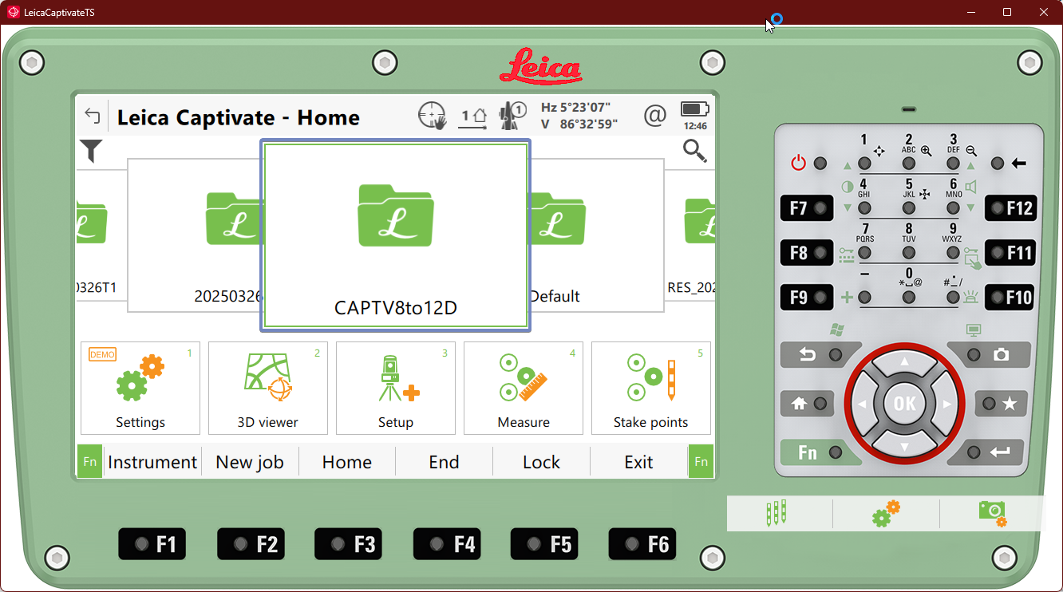Click the Lock softkey
This screenshot has height=592, width=1063.
point(542,462)
